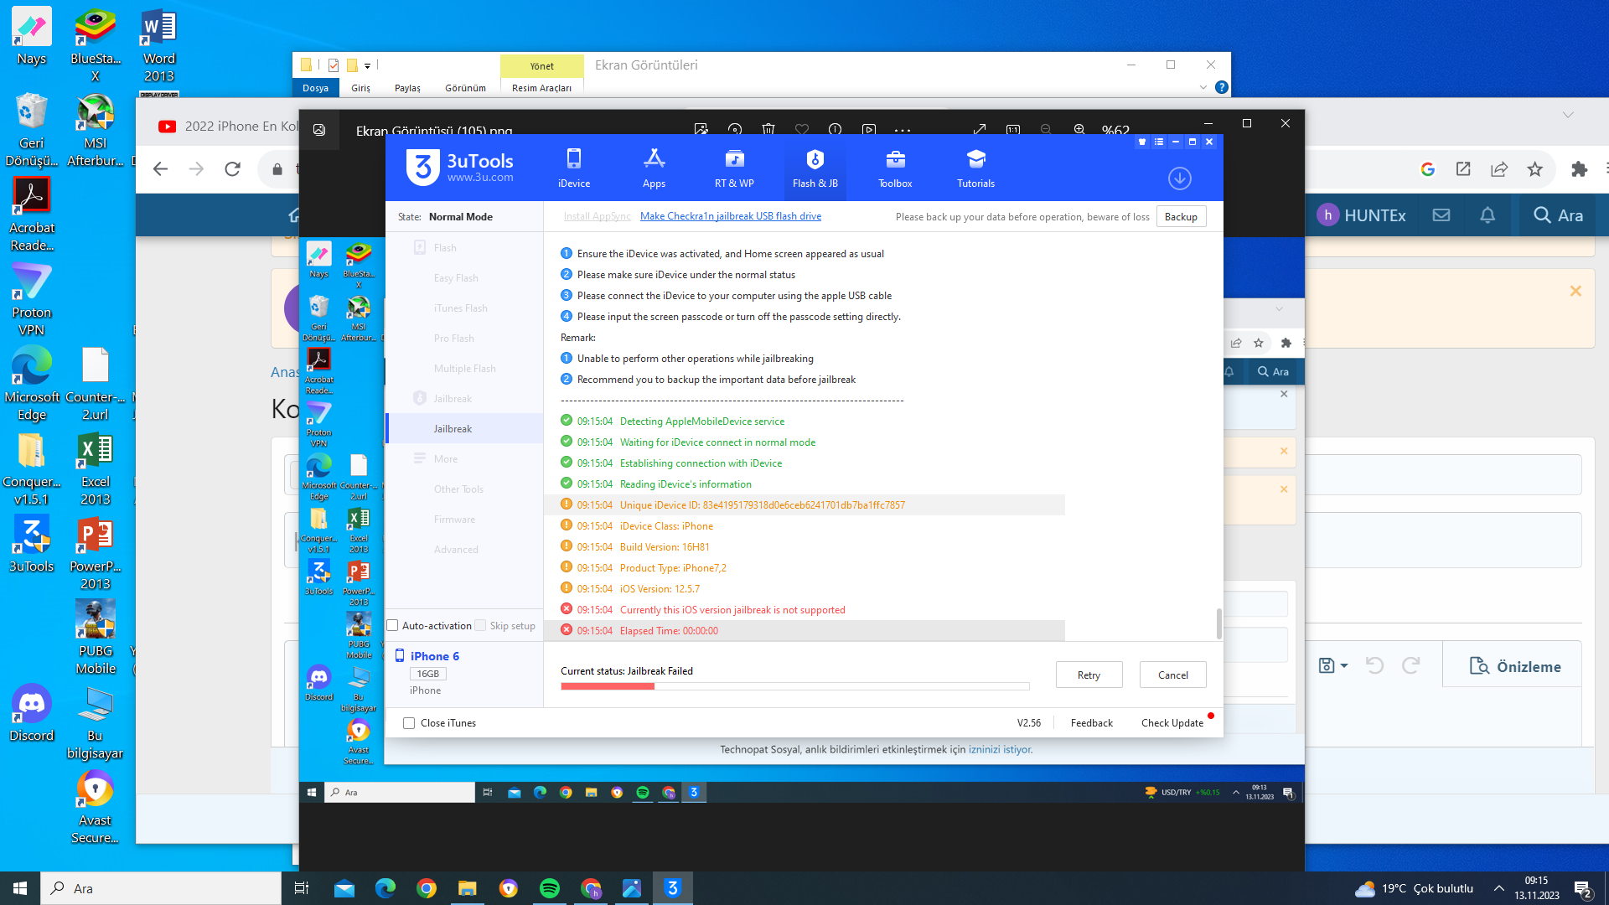The height and width of the screenshot is (905, 1609).
Task: Click the HUNTEx notification bell icon
Action: tap(1487, 215)
